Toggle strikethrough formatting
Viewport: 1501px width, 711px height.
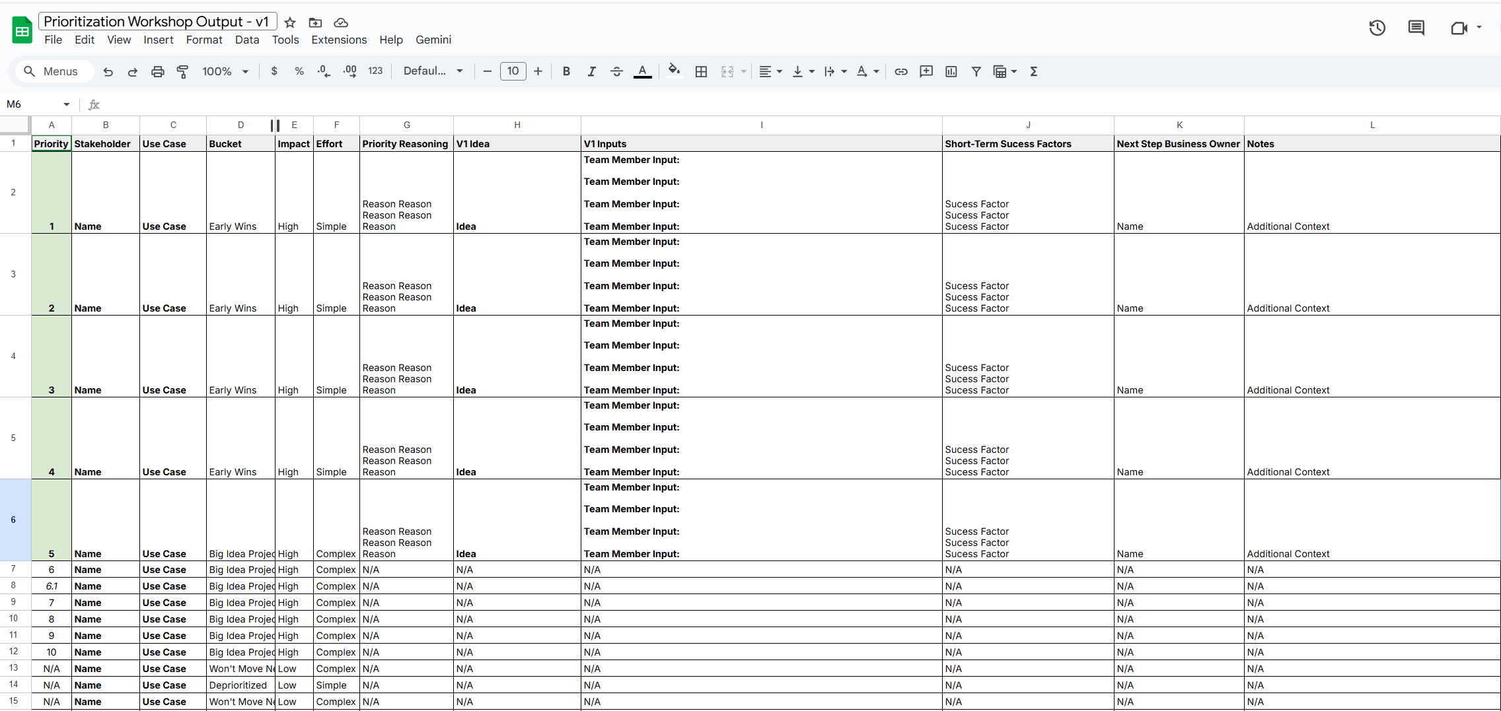[x=616, y=71]
